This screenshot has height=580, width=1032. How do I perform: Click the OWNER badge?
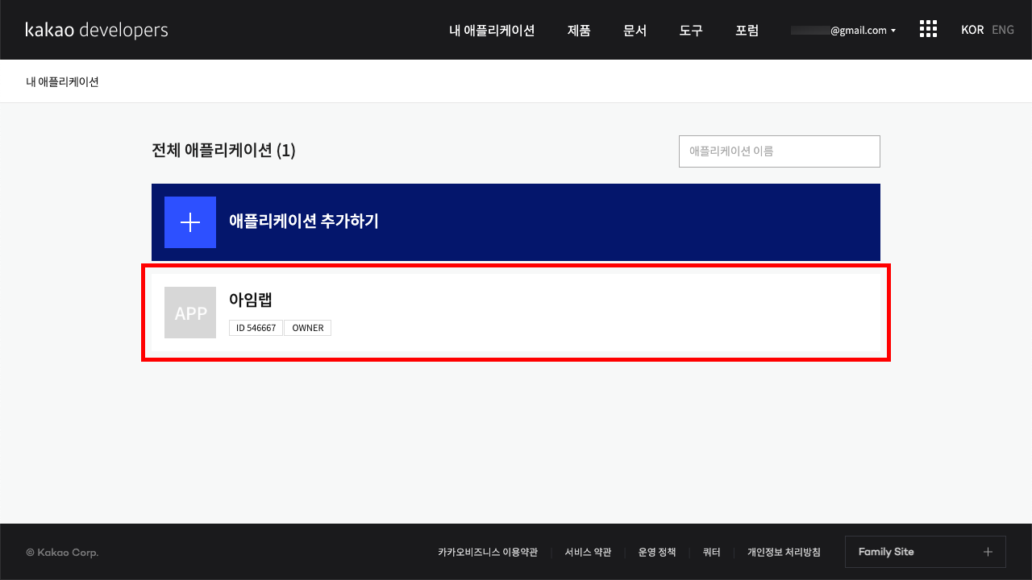click(307, 328)
